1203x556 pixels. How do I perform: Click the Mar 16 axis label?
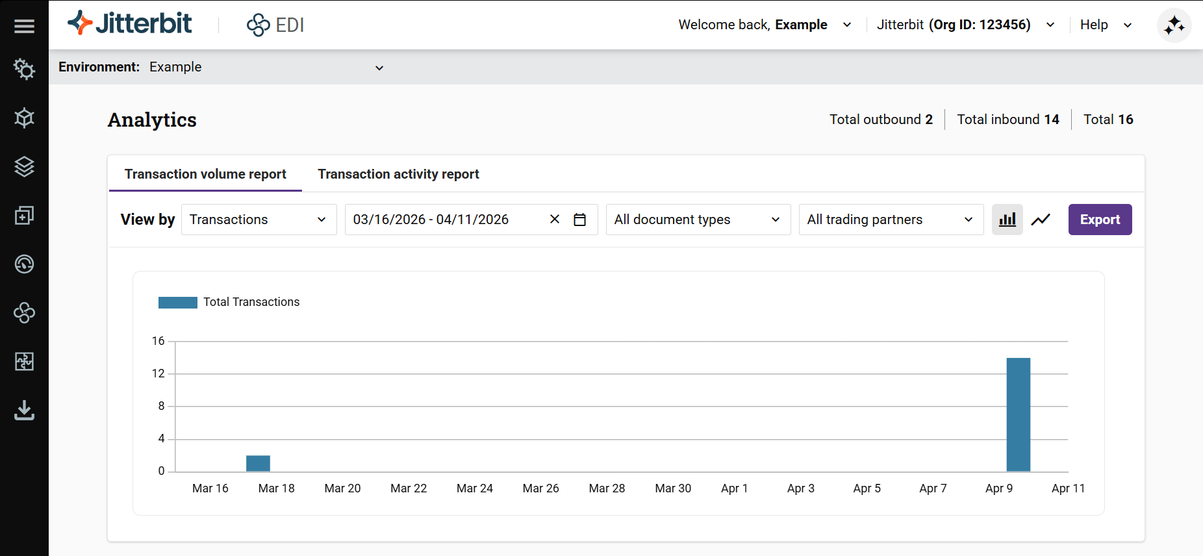click(210, 488)
